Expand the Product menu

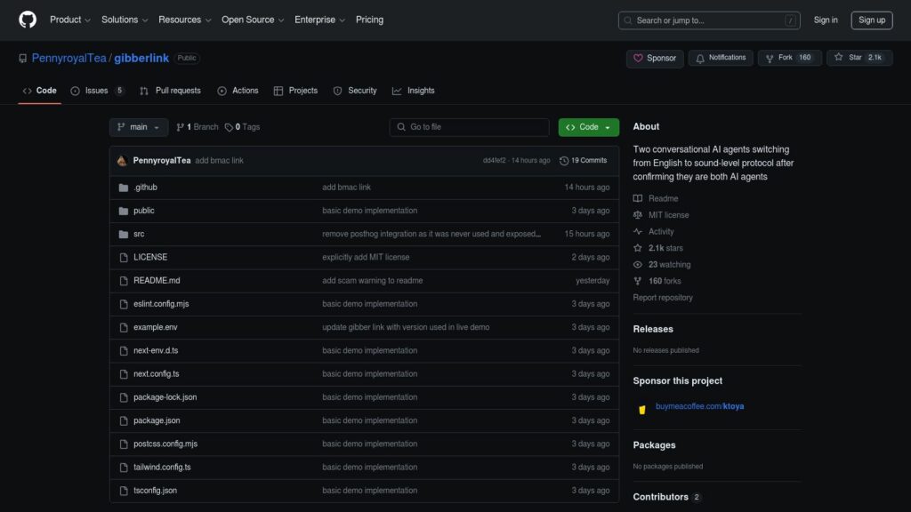[70, 20]
